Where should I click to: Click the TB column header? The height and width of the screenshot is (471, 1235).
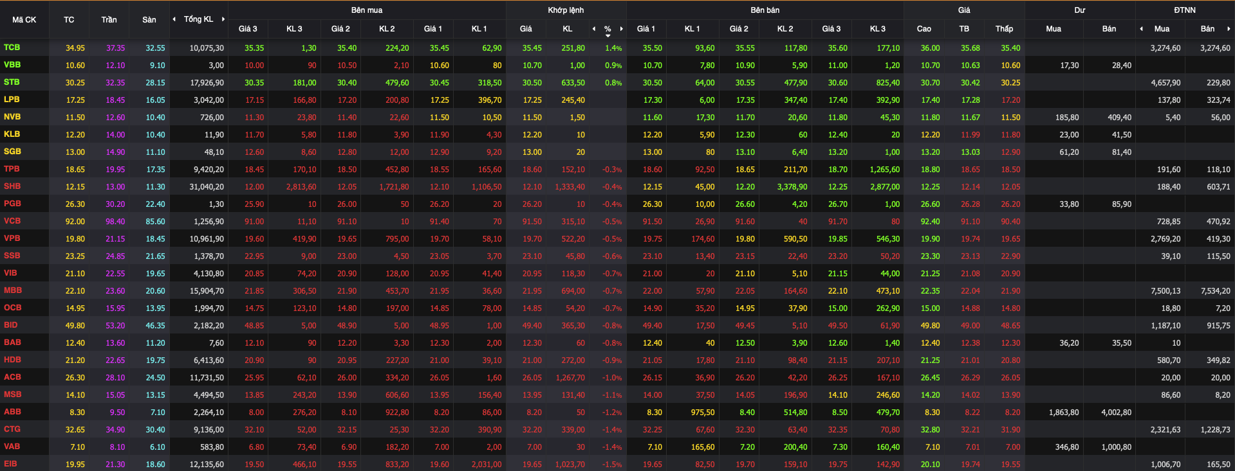click(964, 29)
